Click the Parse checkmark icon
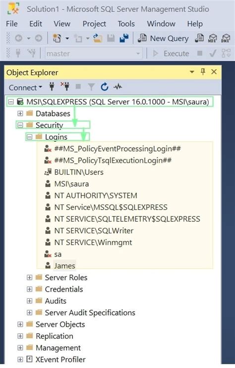Image resolution: width=235 pixels, height=368 pixels. [213, 53]
